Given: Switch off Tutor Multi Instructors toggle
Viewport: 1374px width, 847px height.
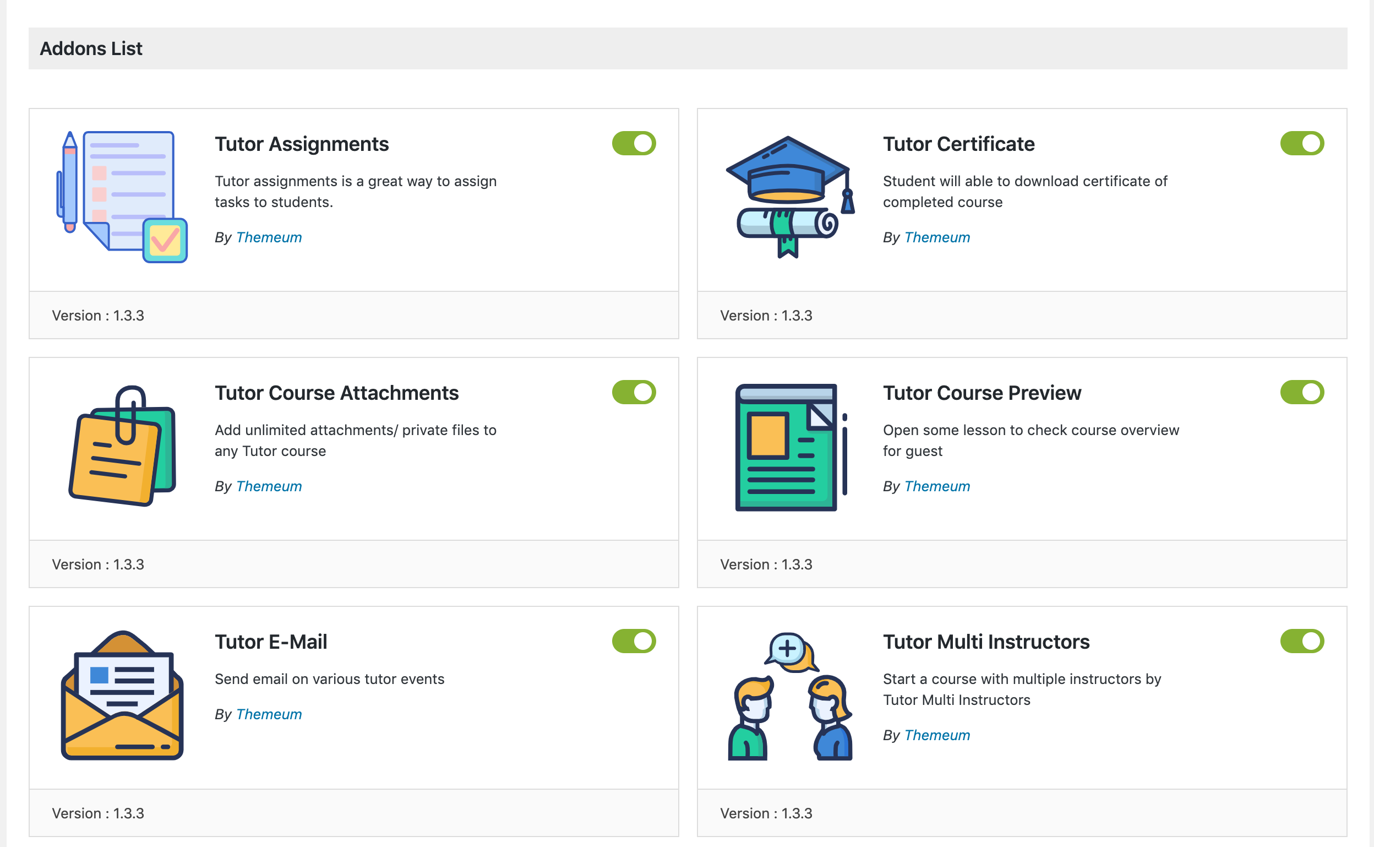Looking at the screenshot, I should [1302, 641].
